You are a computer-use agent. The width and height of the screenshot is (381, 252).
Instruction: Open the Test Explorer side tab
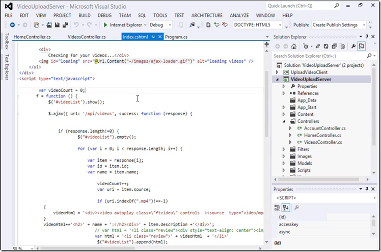point(7,67)
